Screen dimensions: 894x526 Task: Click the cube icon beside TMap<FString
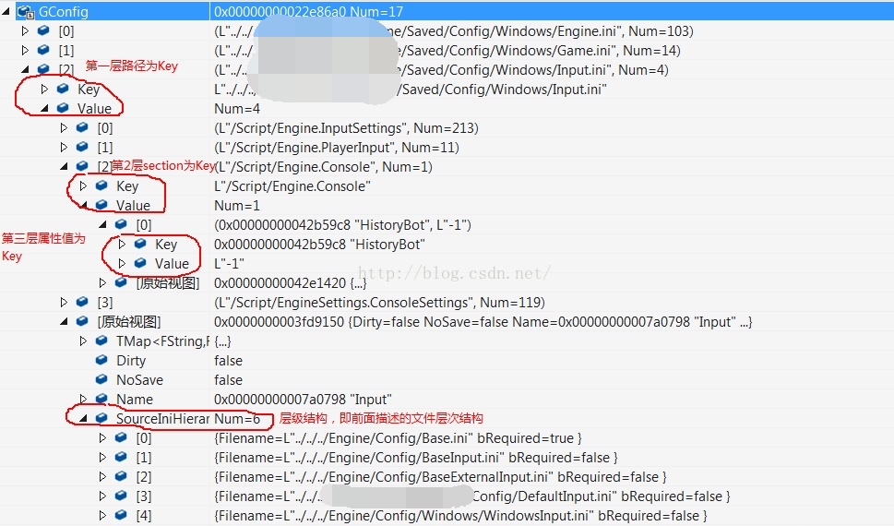click(102, 341)
